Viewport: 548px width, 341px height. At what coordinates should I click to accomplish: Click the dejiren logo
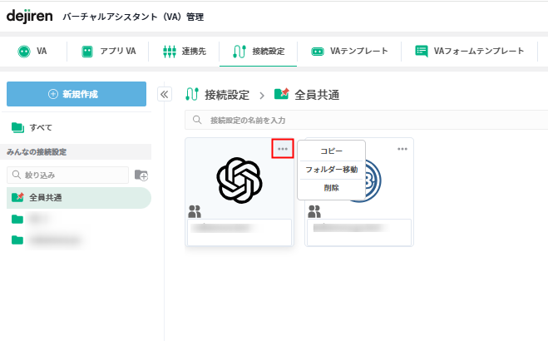click(x=30, y=17)
